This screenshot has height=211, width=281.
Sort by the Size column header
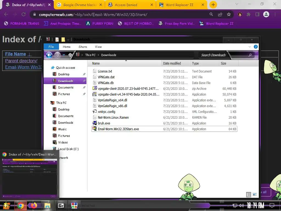[229, 63]
